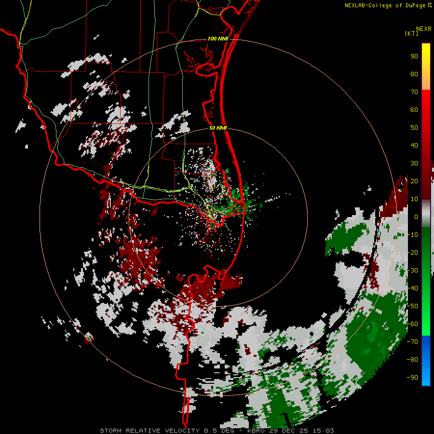The height and width of the screenshot is (434, 434).
Task: Click the -80 value on velocity scale
Action: click(412, 360)
